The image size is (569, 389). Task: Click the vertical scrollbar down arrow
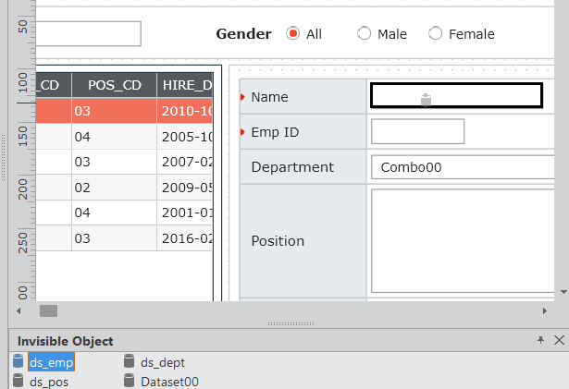(563, 291)
